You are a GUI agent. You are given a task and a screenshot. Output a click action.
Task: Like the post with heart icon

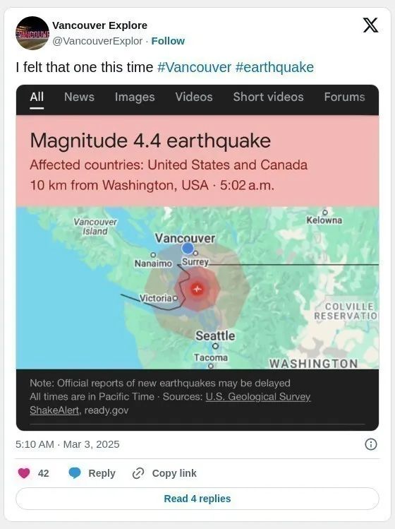24,473
